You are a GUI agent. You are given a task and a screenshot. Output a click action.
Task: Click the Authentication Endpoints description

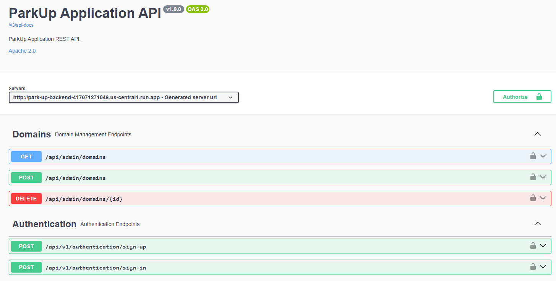coord(110,224)
